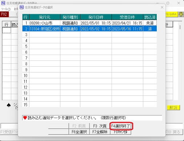The width and height of the screenshot is (184, 141).
Task: Click 税額通知 cell in row 2
Action: coord(70,29)
